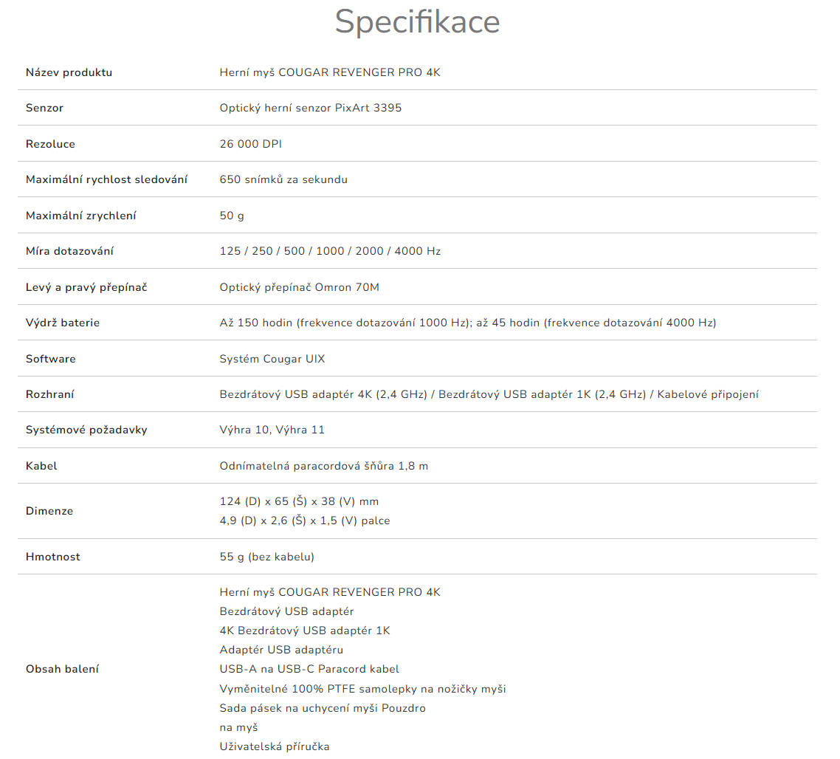Click the Obsah balení label
840x759 pixels.
pos(62,669)
